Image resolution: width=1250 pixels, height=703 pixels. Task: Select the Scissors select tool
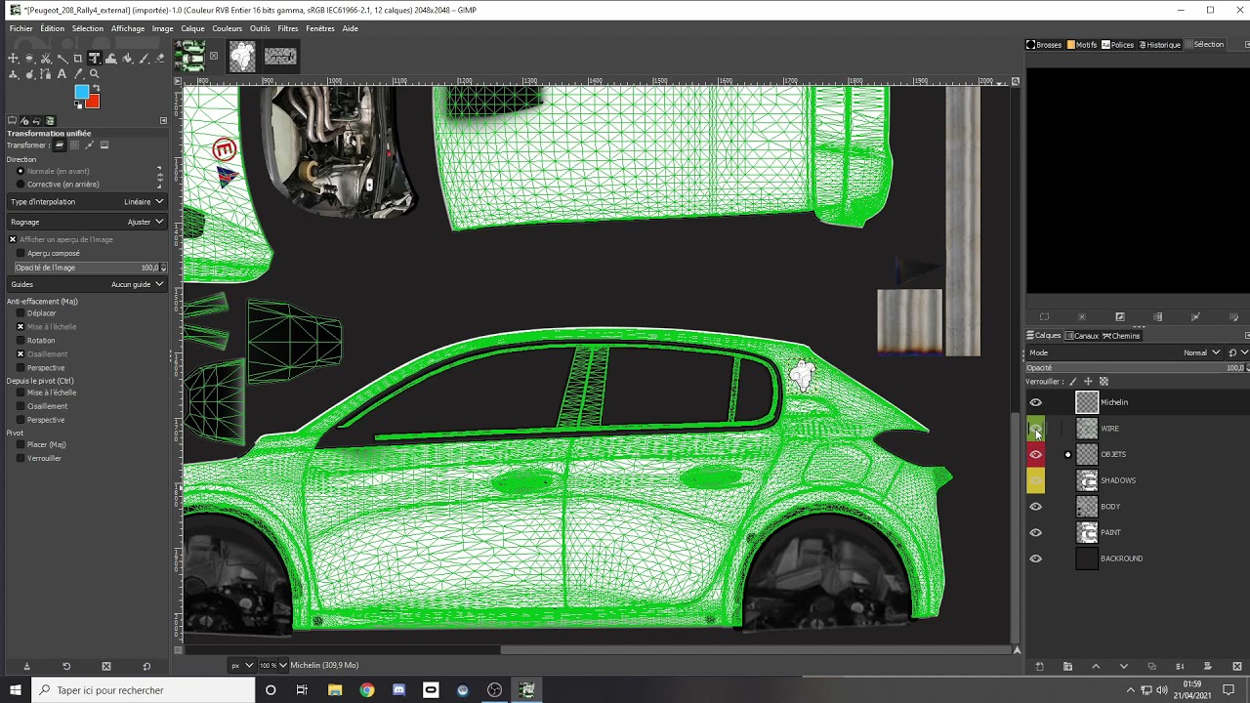46,59
